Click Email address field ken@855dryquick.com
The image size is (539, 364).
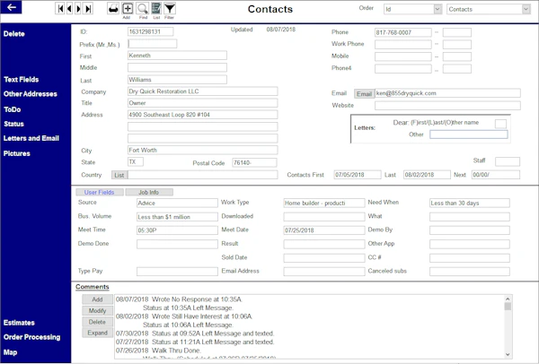447,93
